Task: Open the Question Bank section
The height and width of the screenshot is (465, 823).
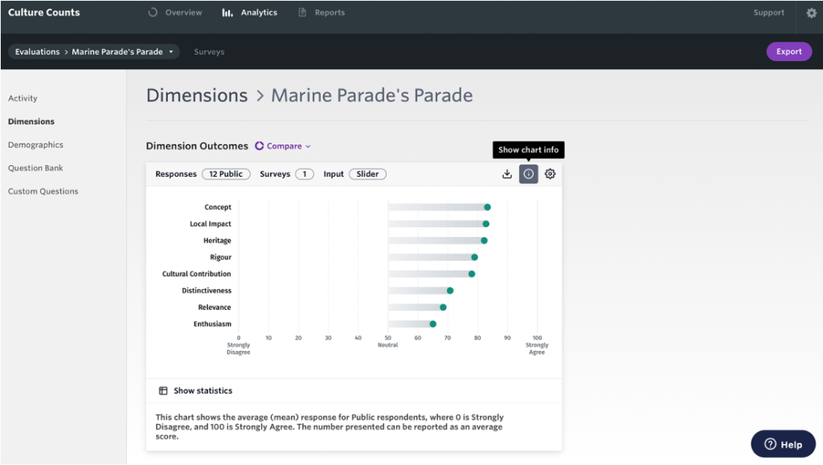Action: [34, 168]
